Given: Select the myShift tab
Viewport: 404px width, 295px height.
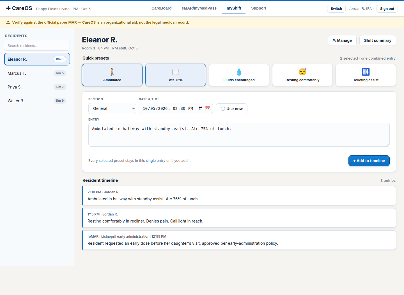Looking at the screenshot, I should [x=234, y=8].
